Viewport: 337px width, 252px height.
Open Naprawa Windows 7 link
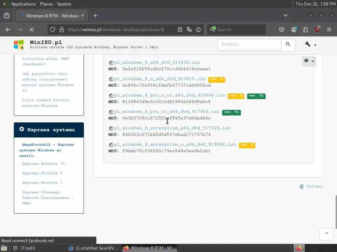(x=42, y=183)
